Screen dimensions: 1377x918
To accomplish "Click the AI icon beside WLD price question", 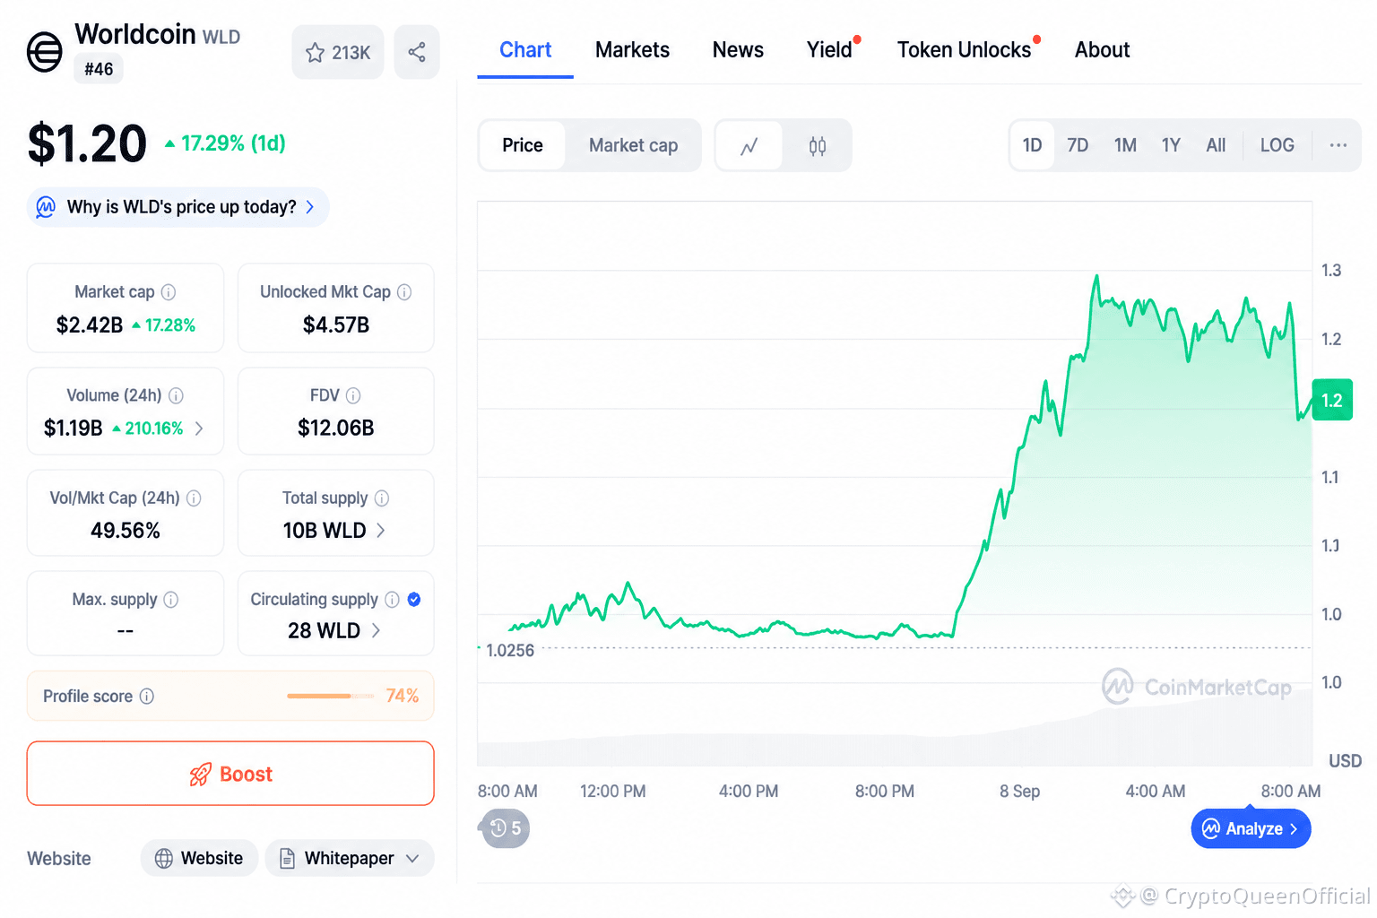I will pos(46,207).
